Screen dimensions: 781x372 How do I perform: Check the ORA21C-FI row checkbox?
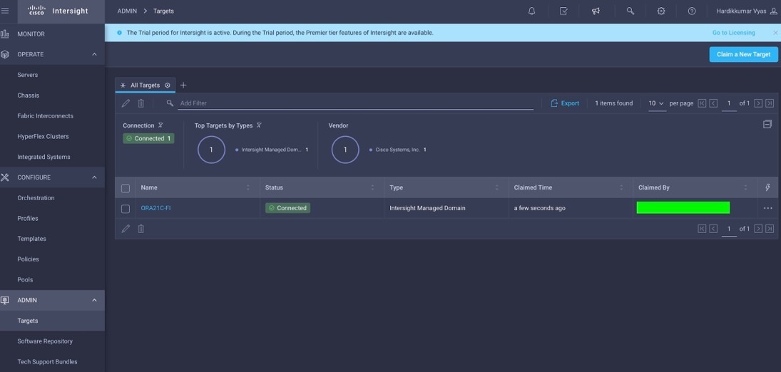coord(126,209)
